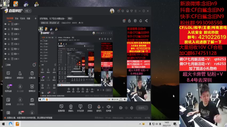Image resolution: width=227 pixels, height=127 pixels.
Task: Hide the 摄像头 1 layer
Action: [x=5, y=29]
